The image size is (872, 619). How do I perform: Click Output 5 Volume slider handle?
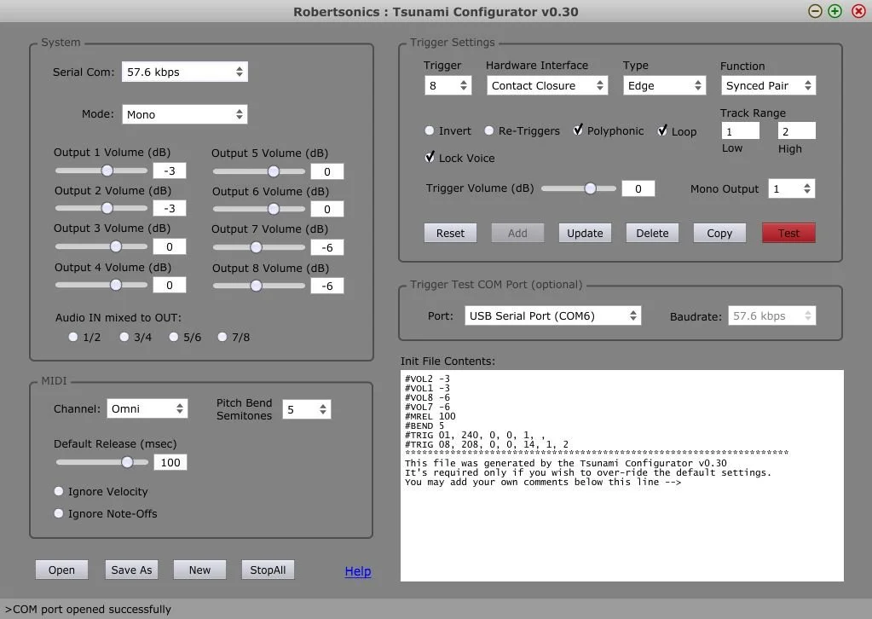coord(274,171)
